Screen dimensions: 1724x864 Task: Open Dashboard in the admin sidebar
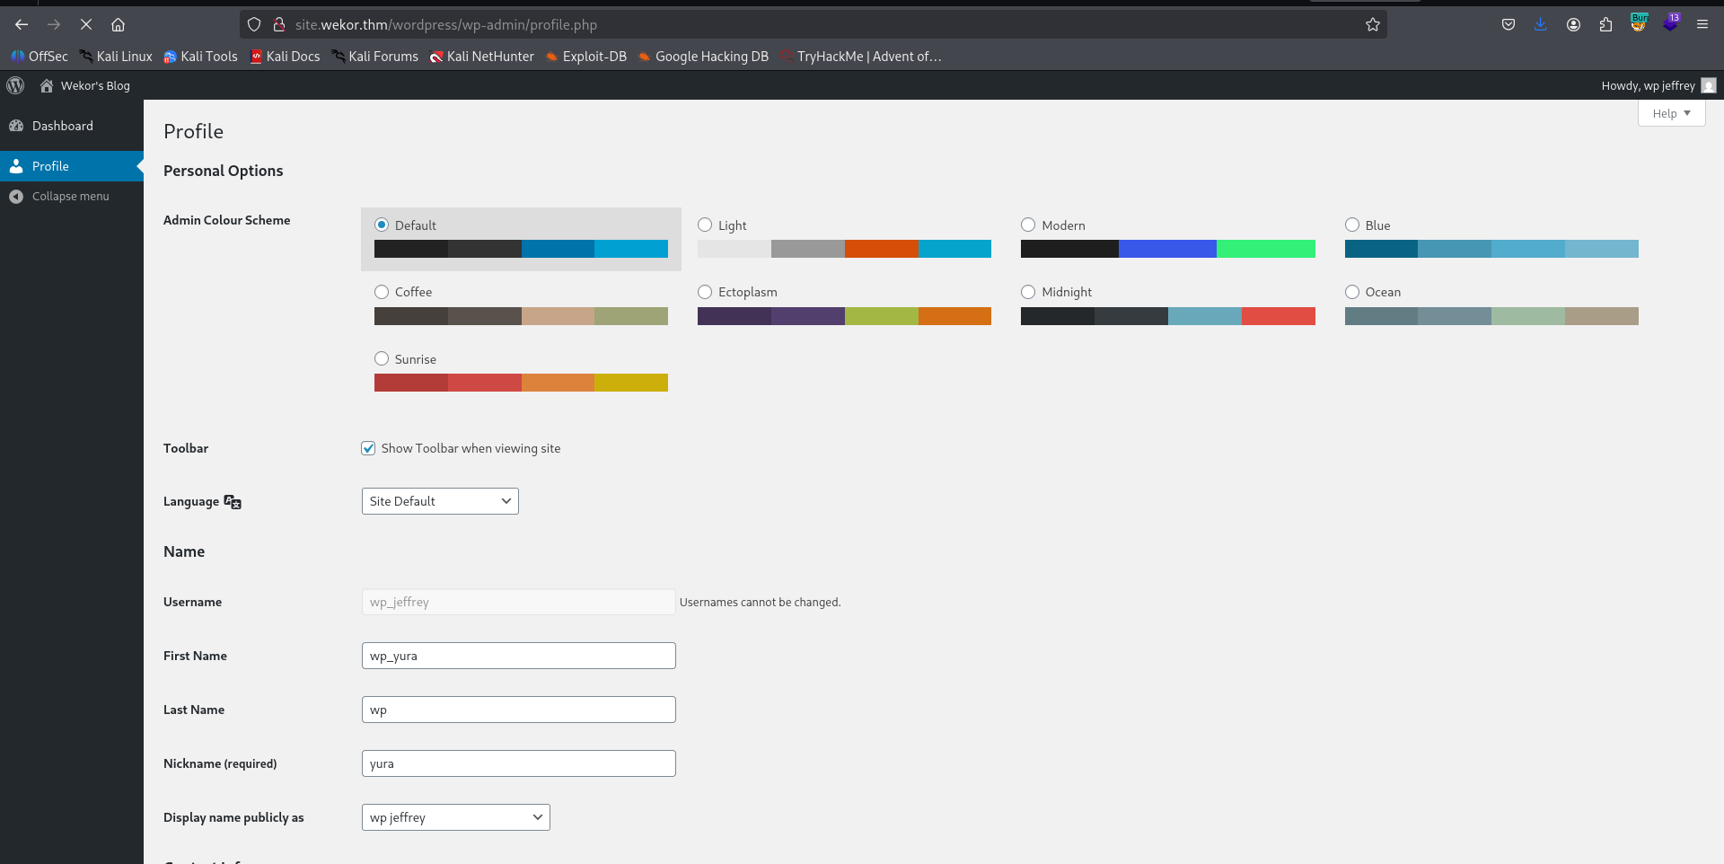62,126
